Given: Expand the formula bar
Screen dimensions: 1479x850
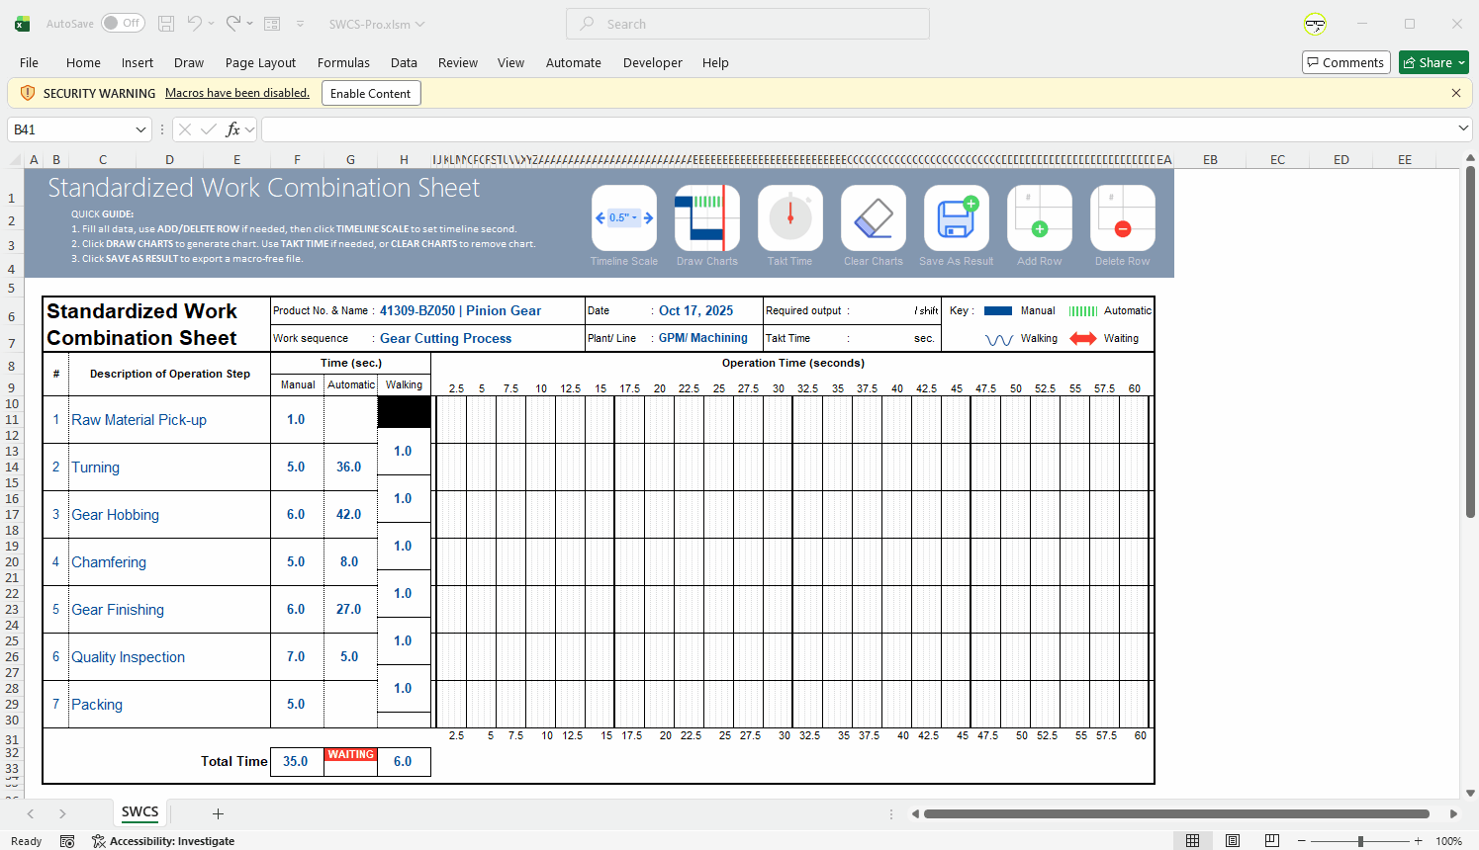Looking at the screenshot, I should 1463,128.
